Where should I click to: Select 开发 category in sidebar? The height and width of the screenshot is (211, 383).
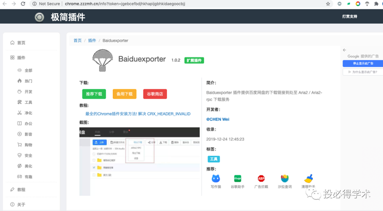coord(25,92)
